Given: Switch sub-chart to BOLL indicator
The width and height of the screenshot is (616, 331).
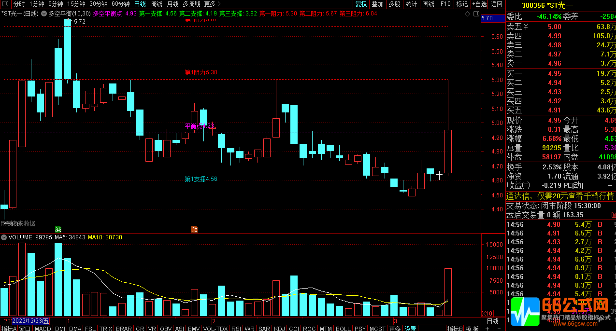Looking at the screenshot, I should [x=343, y=328].
